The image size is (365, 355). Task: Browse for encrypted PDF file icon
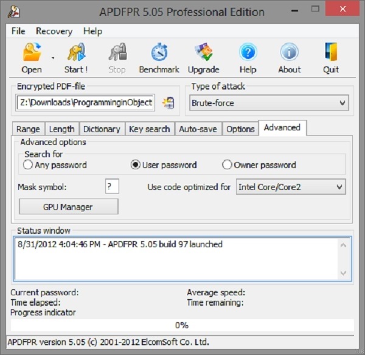[x=167, y=103]
